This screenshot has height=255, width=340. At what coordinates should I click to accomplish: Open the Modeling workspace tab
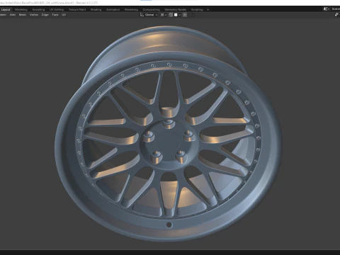click(21, 10)
